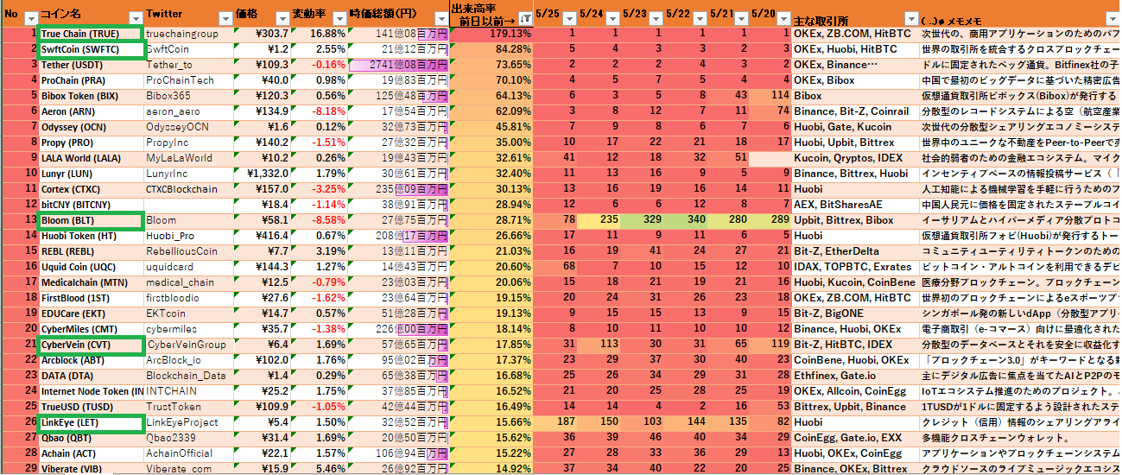Select the 179.13% volume rate cell
1122x475 pixels.
point(492,34)
